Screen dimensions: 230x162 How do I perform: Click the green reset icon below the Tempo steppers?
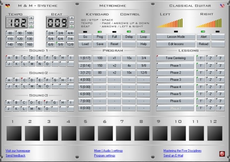tap(31, 26)
